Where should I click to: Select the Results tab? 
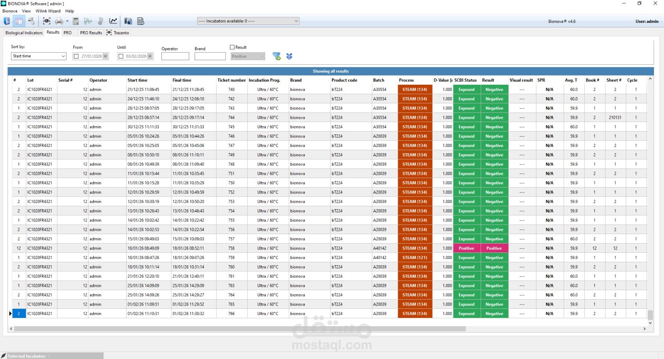[53, 32]
